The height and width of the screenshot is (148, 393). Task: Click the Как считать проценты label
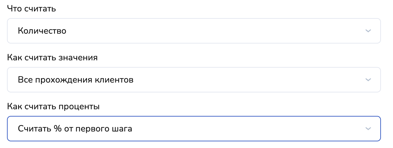point(53,107)
